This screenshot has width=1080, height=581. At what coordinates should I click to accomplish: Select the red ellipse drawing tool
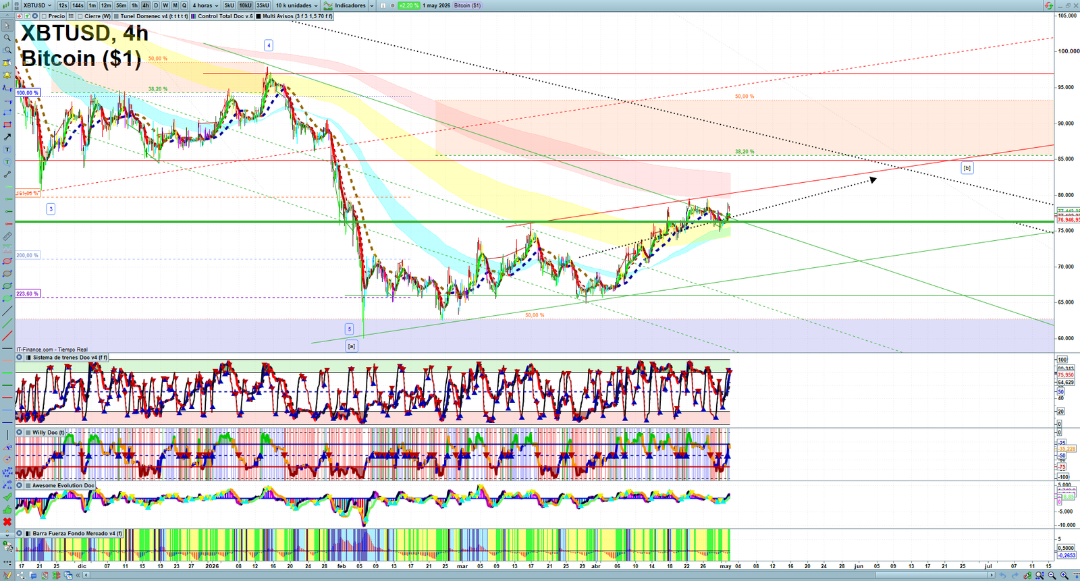[x=7, y=261]
